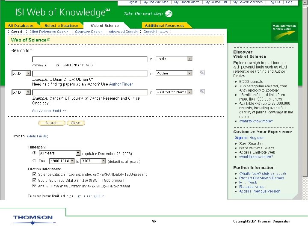Image resolution: width=308 pixels, height=231 pixels.
Task: Click into the Publication Name search field
Action: 90,92
